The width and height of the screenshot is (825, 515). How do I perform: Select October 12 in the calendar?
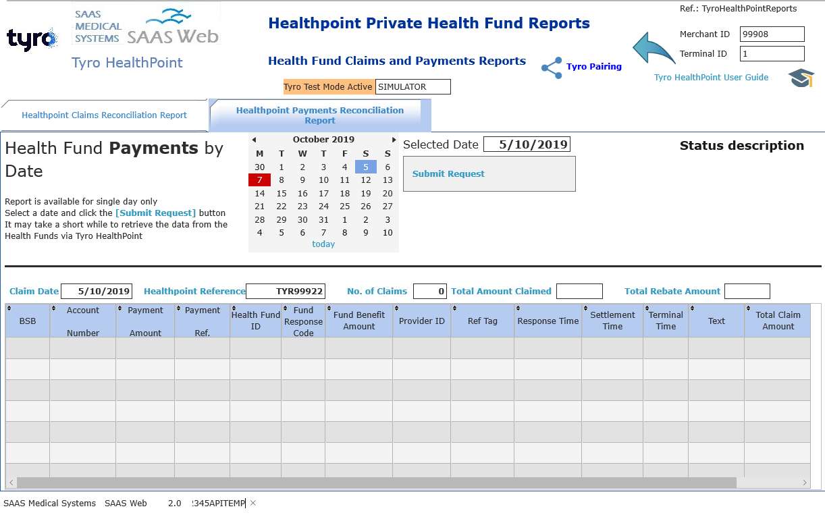click(x=366, y=180)
